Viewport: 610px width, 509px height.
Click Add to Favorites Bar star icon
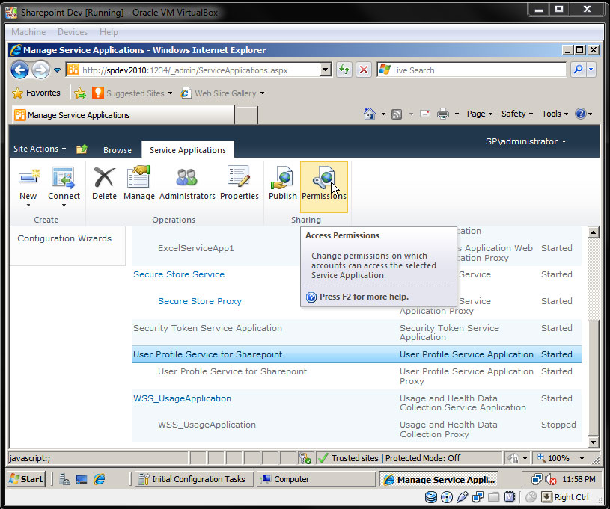pos(80,93)
